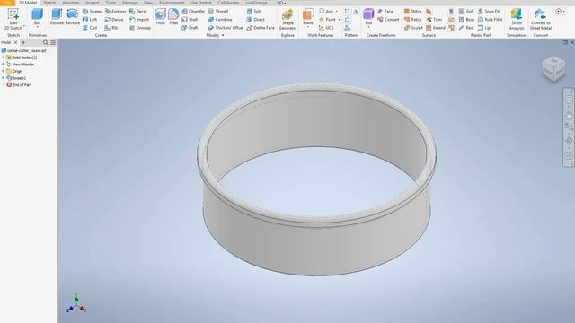575x323 pixels.
Task: Select the Revolve tool
Action: click(x=72, y=17)
